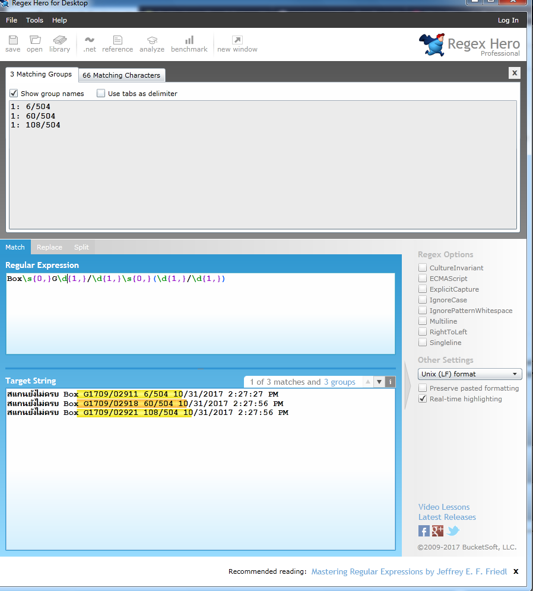Open the Video Lessons link

(443, 507)
